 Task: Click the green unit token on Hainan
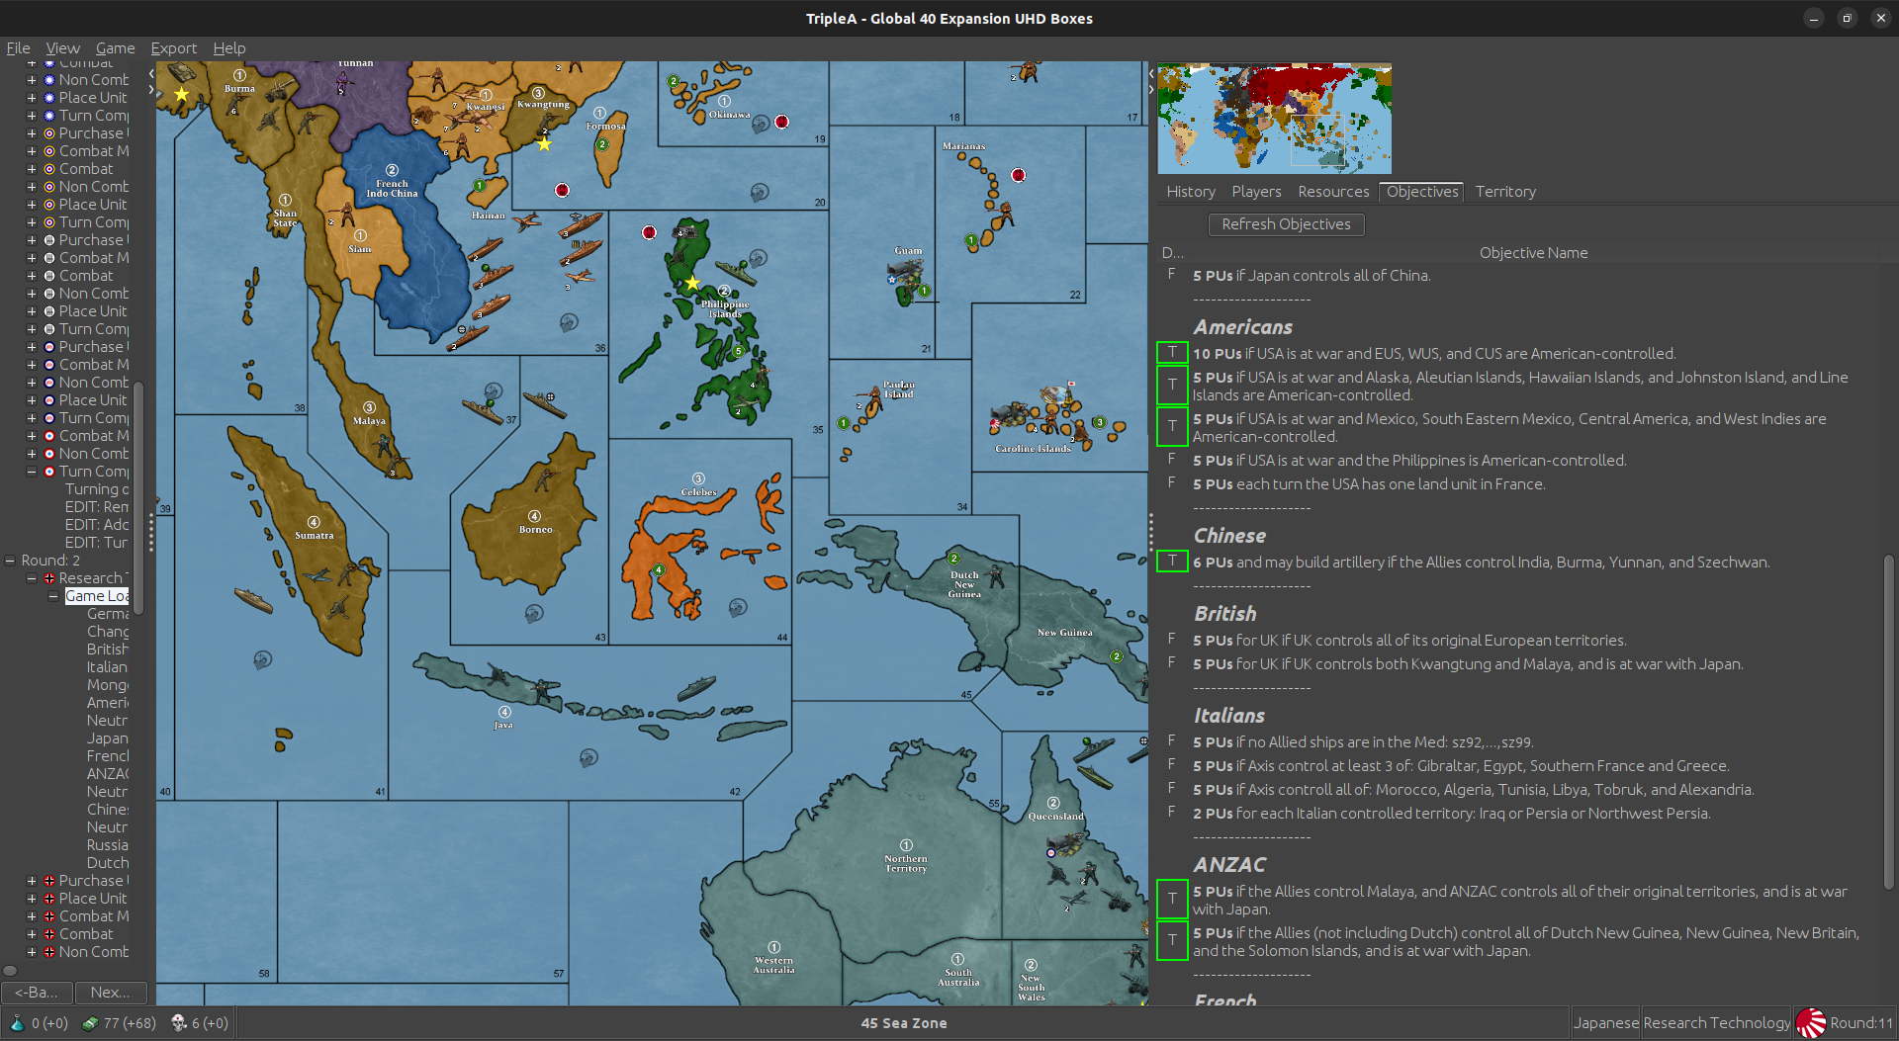480,185
